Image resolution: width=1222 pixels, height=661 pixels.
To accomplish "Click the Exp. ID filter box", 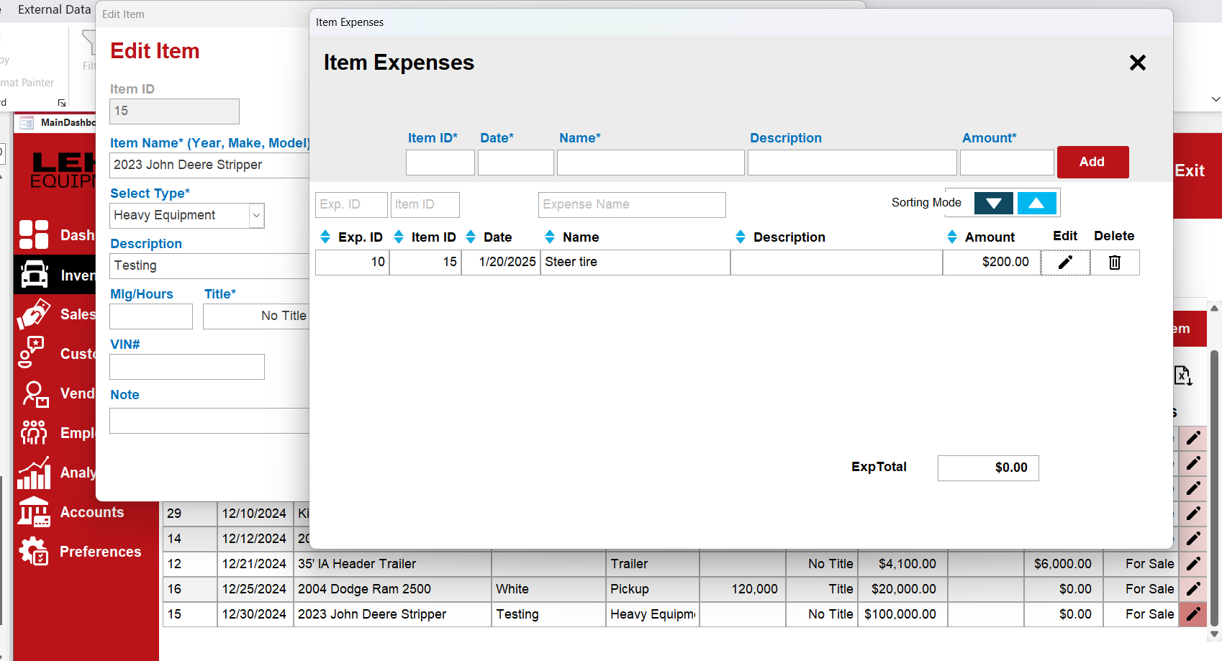I will (351, 205).
